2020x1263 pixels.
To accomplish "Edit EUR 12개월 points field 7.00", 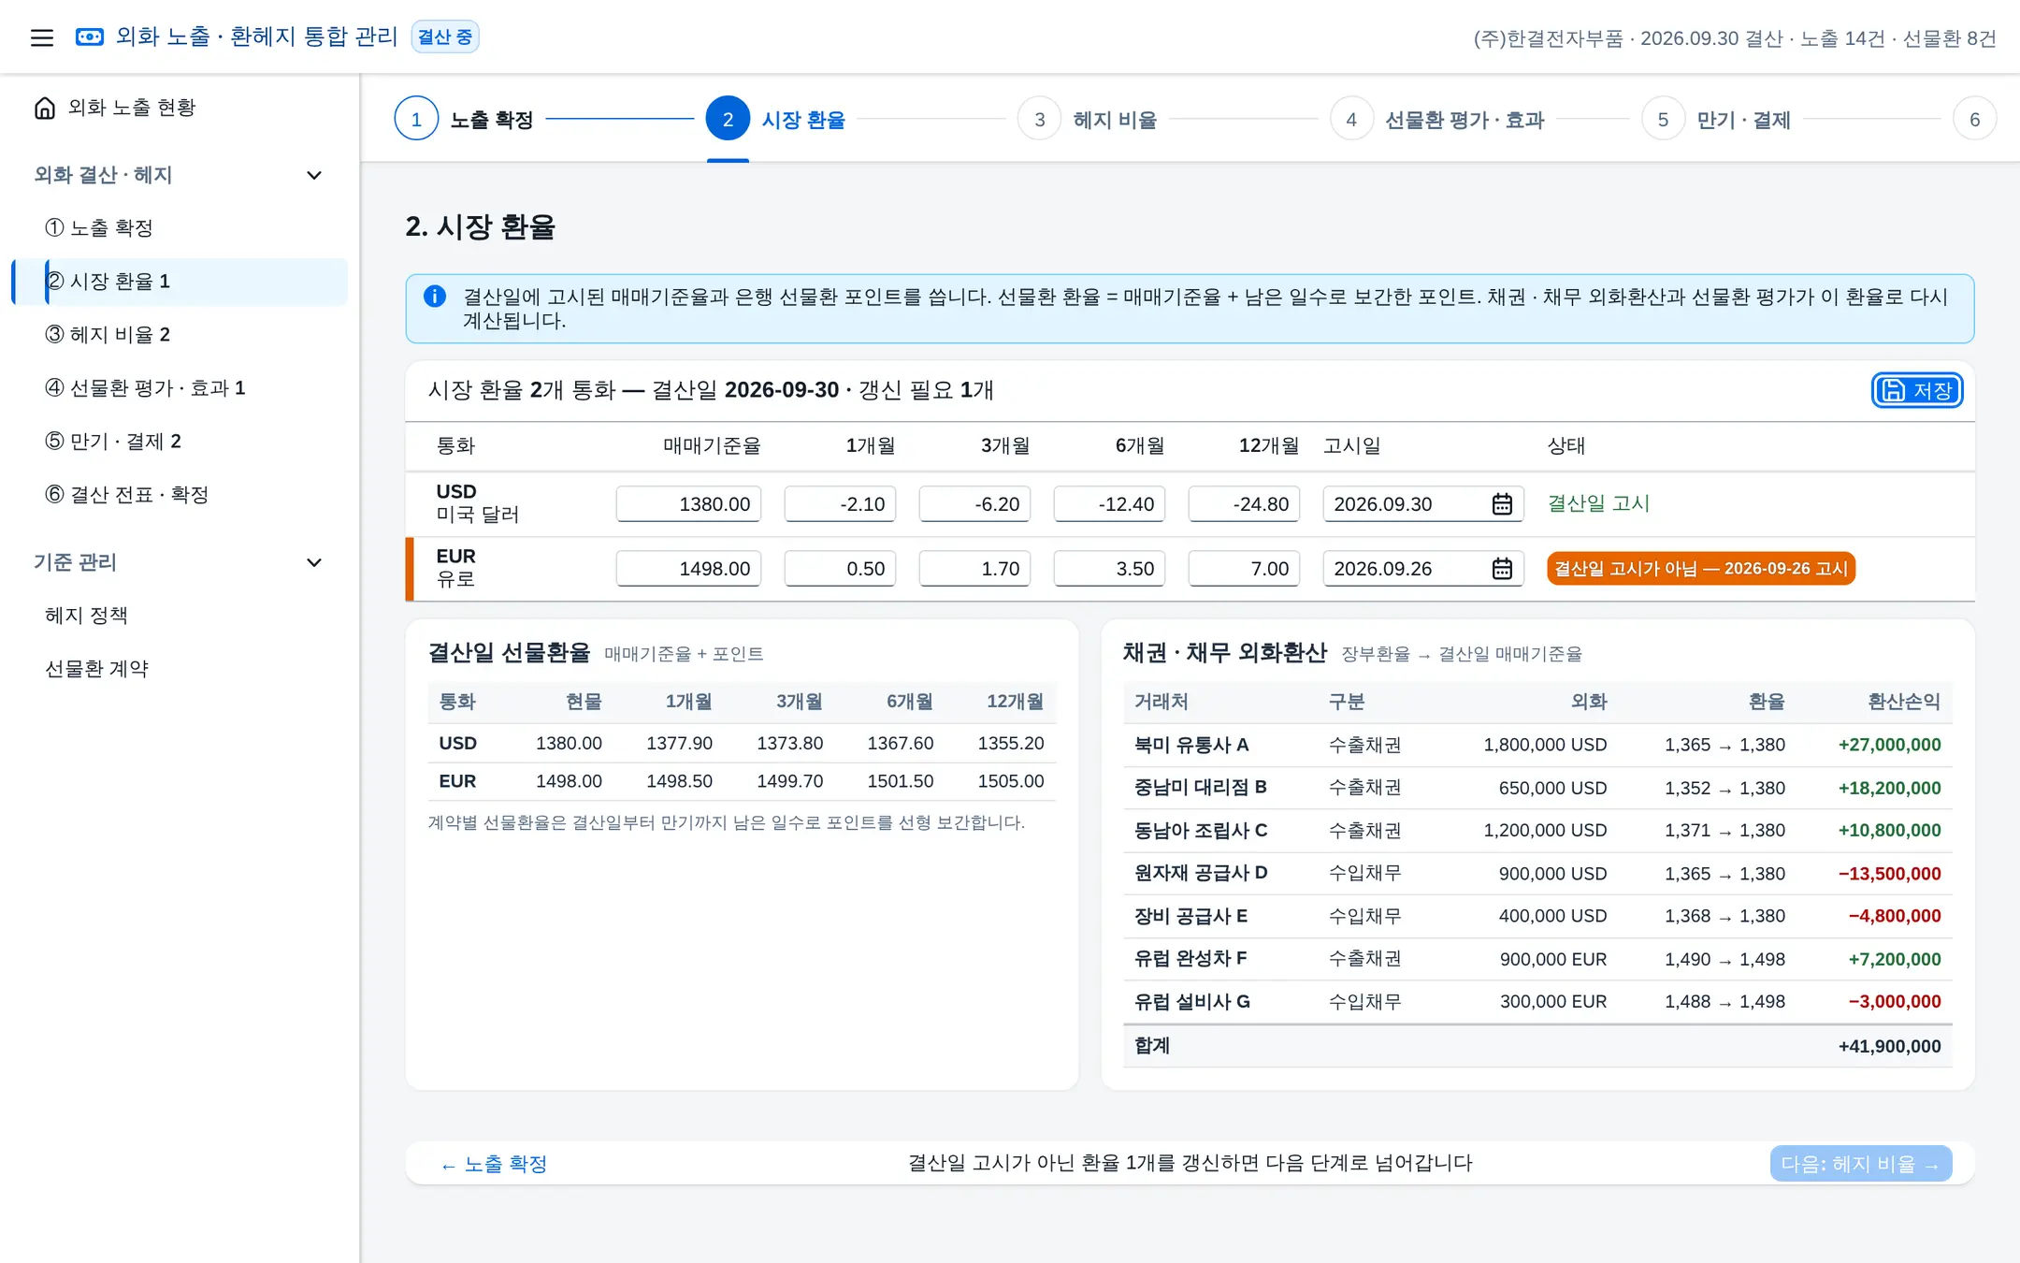I will pyautogui.click(x=1244, y=569).
